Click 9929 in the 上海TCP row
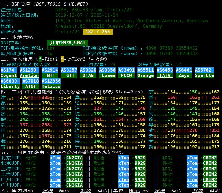Screen dimensions: 222x193 (140, 169)
